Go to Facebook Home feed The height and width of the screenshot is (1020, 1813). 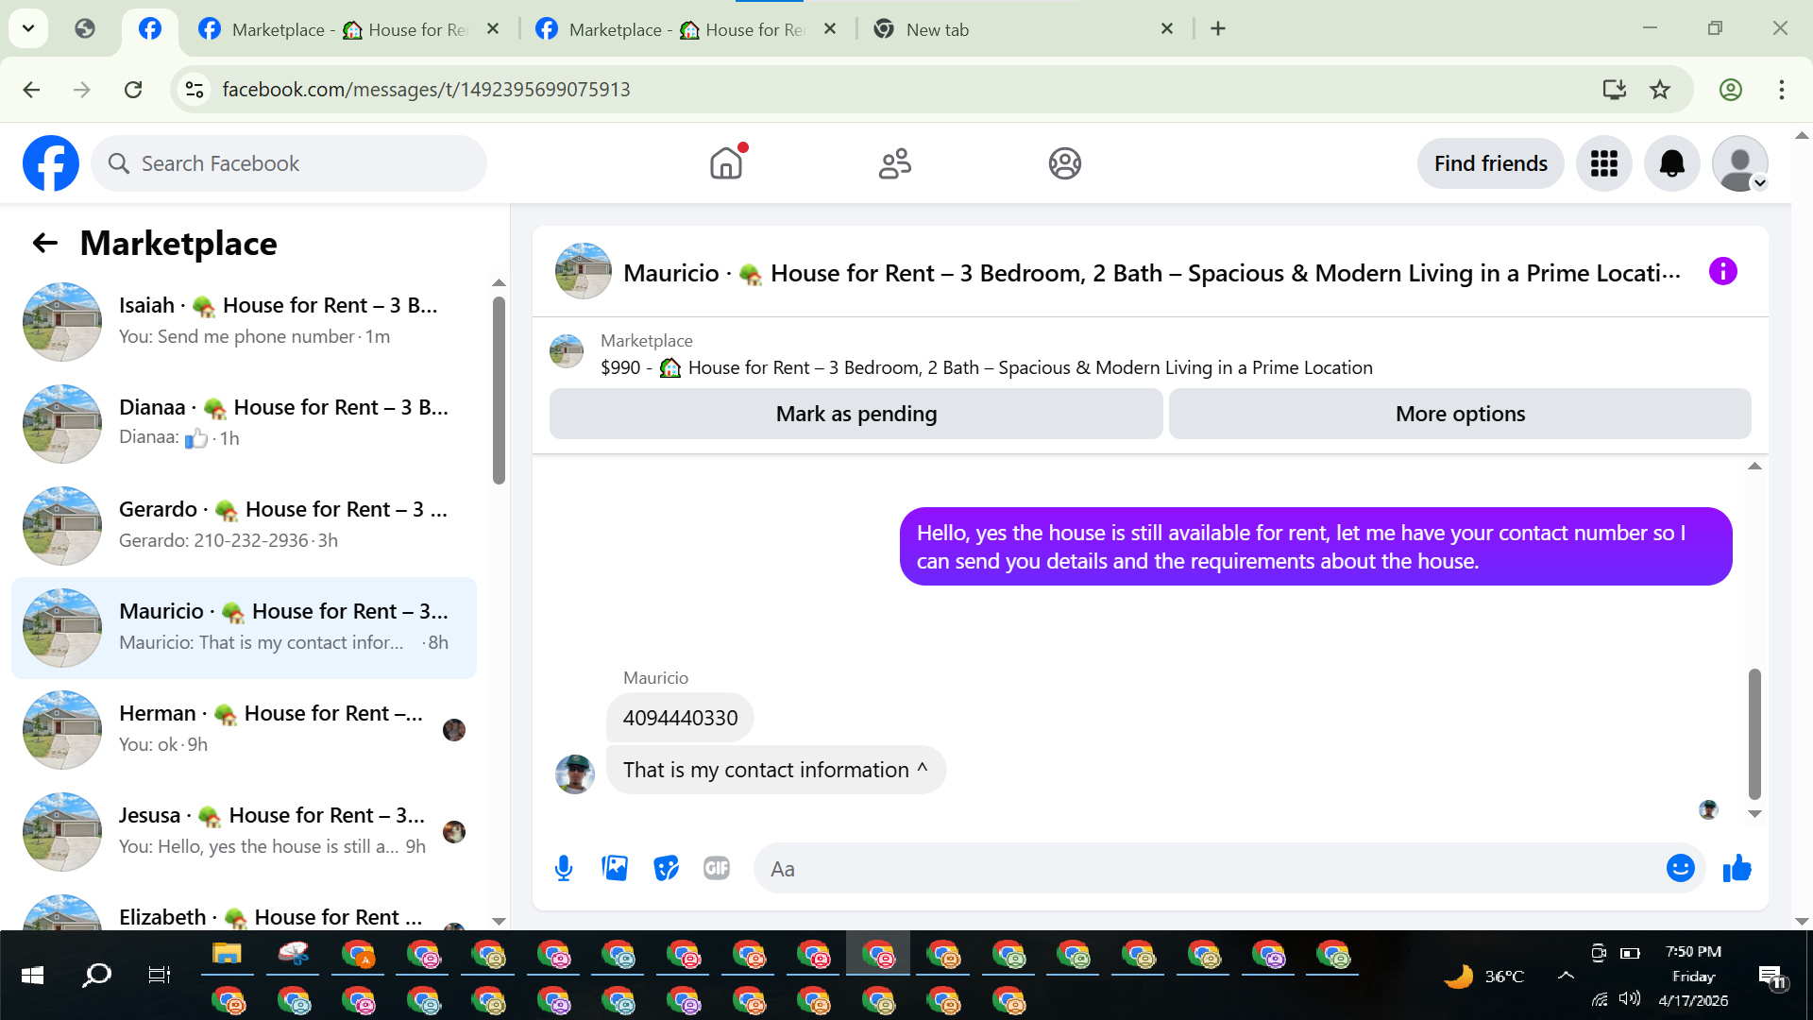pyautogui.click(x=726, y=163)
